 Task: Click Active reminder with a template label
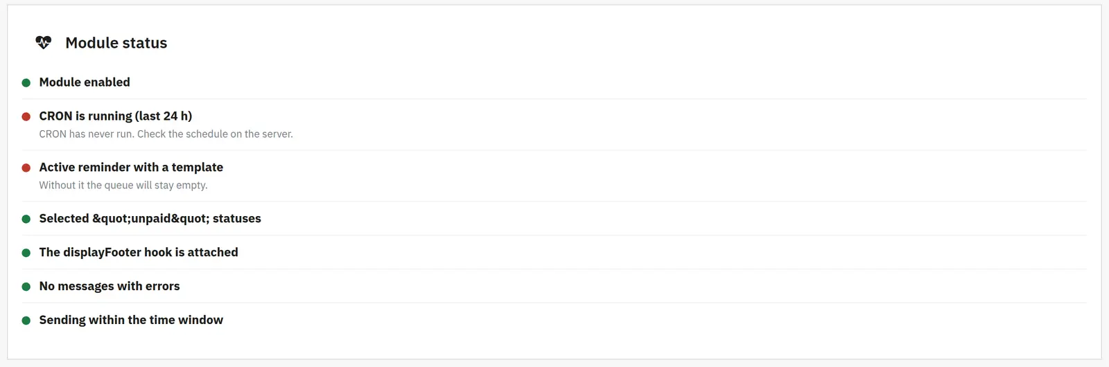(131, 168)
